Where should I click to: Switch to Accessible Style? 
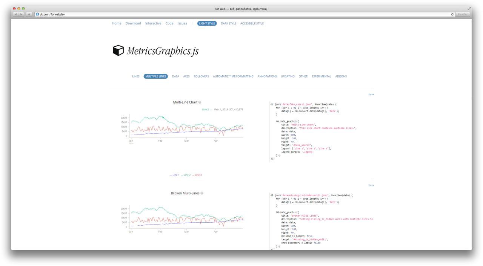252,23
